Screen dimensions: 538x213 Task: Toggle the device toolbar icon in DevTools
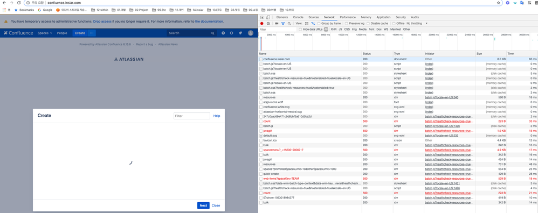tap(267, 17)
